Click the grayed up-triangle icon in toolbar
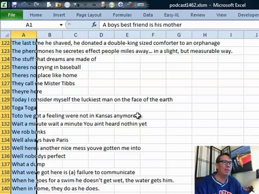Image resolution: width=259 pixels, height=194 pixels. click(94, 5)
